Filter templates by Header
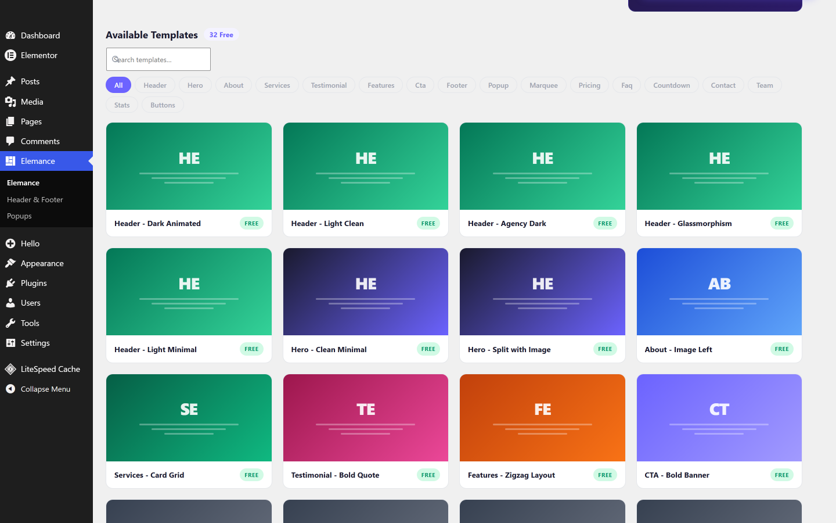The image size is (836, 523). click(155, 85)
